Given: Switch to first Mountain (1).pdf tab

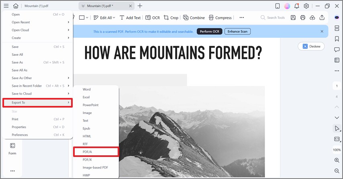Looking at the screenshot, I should pos(36,6).
